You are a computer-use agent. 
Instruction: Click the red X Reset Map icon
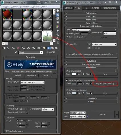(x=18, y=48)
